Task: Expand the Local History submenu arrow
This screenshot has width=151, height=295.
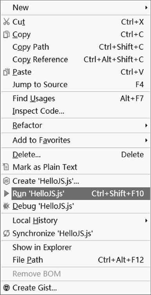Action: pos(146,220)
